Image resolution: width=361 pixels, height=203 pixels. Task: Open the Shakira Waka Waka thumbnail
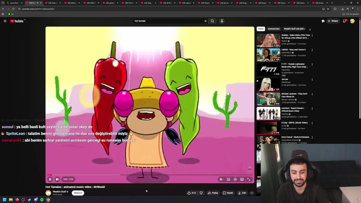pyautogui.click(x=268, y=41)
